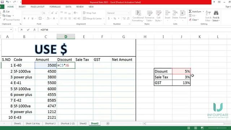
Task: Open the General number format dropdown
Action: 128,13
